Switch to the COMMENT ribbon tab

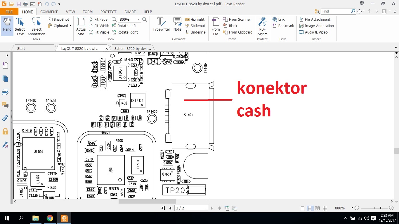click(x=49, y=12)
